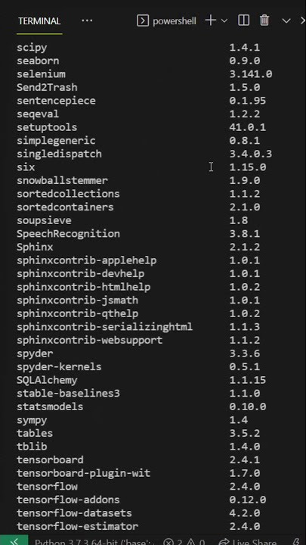
Task: Open errors and warnings problems indicator
Action: pyautogui.click(x=184, y=541)
